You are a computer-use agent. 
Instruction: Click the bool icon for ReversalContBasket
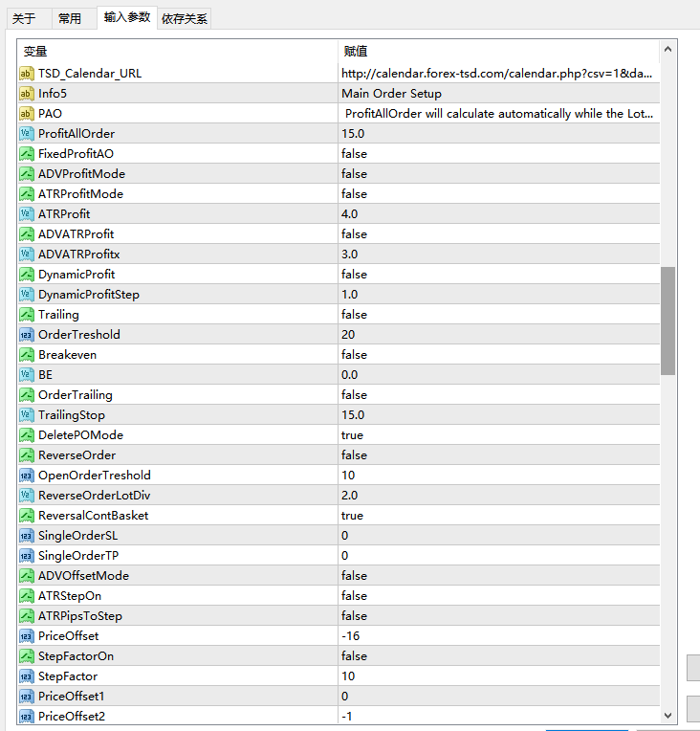click(27, 515)
